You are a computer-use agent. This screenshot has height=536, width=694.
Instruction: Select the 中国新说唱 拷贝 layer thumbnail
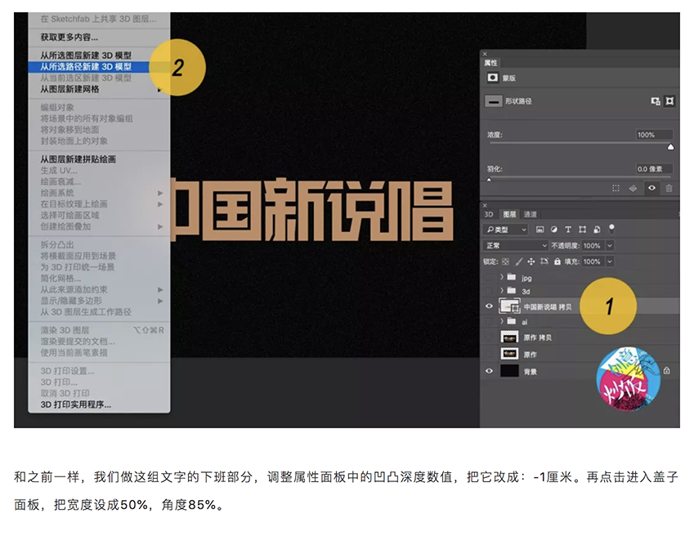[509, 306]
